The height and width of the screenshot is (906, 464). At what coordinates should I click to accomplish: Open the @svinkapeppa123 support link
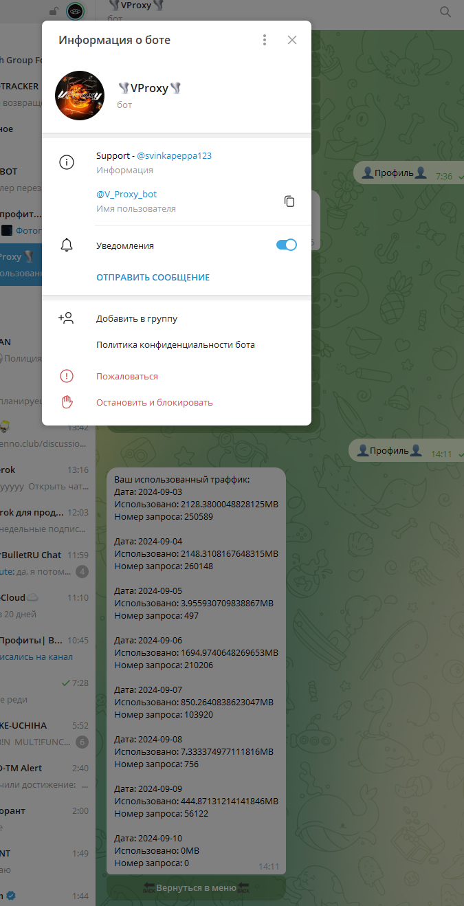175,155
